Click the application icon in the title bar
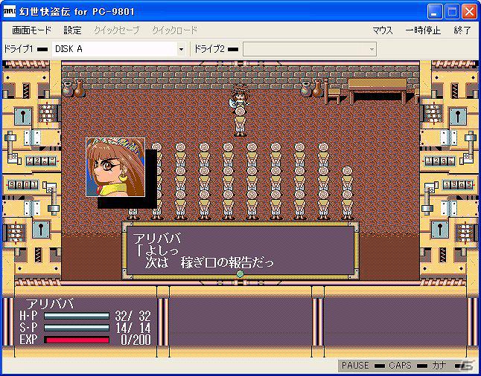481x376 pixels. pyautogui.click(x=9, y=12)
